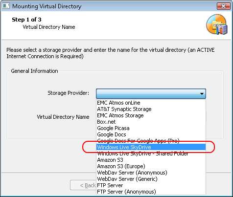Select Google Docs provider

click(151, 134)
